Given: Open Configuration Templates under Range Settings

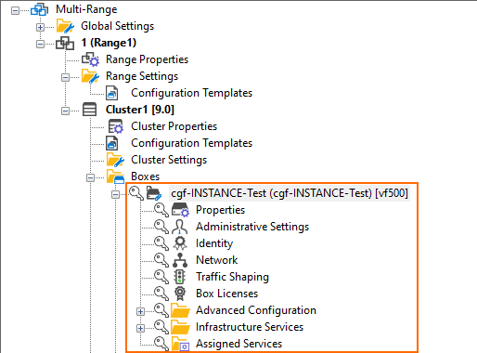Looking at the screenshot, I should coord(192,93).
